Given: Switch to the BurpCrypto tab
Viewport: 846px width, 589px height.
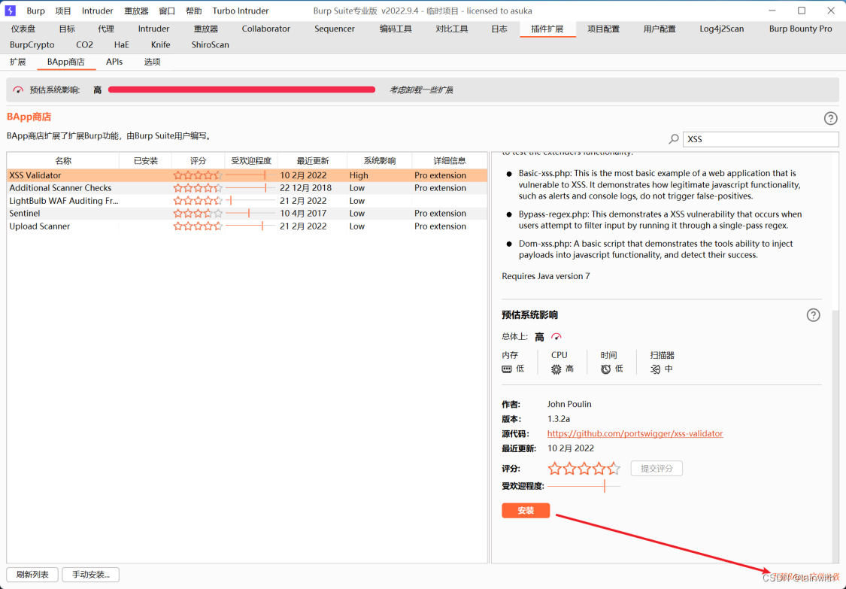Looking at the screenshot, I should (32, 45).
